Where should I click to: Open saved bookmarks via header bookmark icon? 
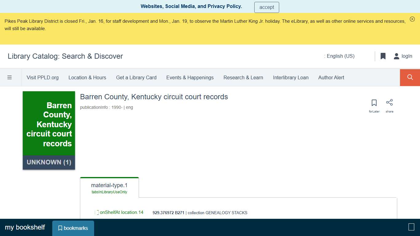click(383, 56)
